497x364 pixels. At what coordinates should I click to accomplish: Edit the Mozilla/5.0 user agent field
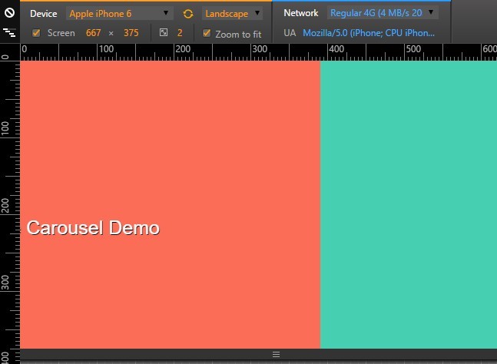(x=369, y=33)
